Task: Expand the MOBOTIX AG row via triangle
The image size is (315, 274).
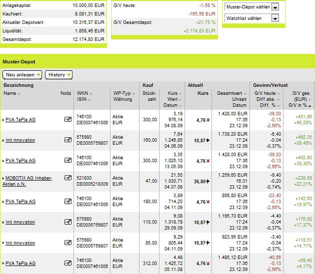Action: tap(3, 178)
